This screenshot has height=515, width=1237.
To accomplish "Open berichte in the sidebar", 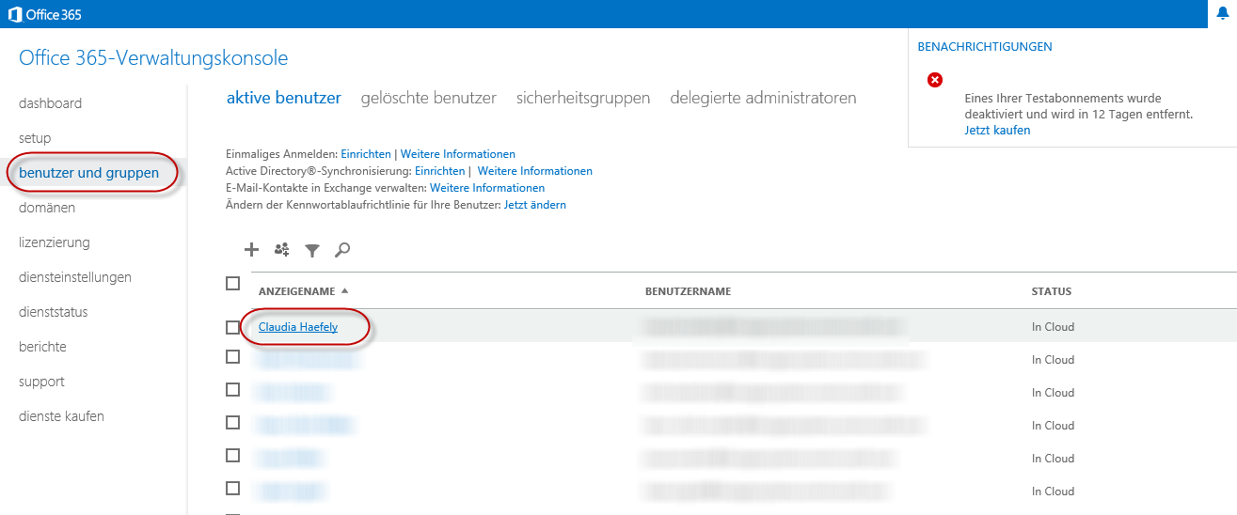I will (42, 347).
